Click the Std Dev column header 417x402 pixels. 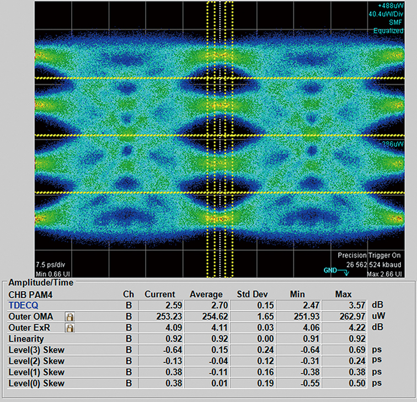tap(253, 294)
